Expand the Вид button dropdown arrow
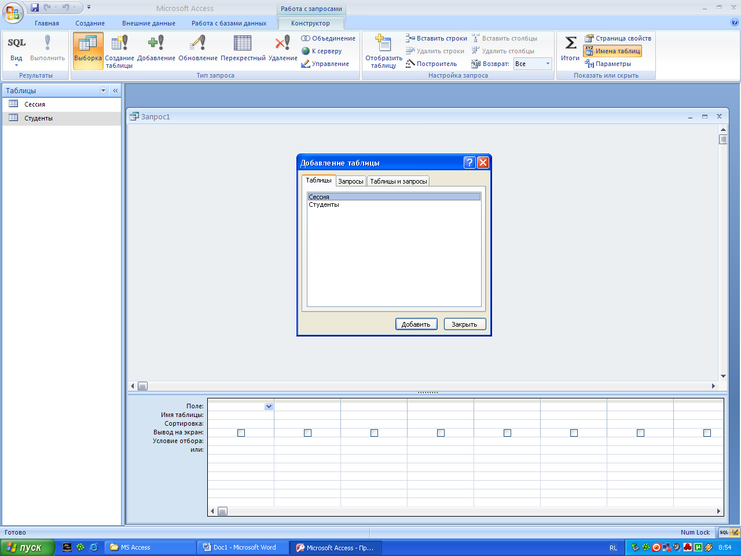This screenshot has width=741, height=556. [16, 65]
